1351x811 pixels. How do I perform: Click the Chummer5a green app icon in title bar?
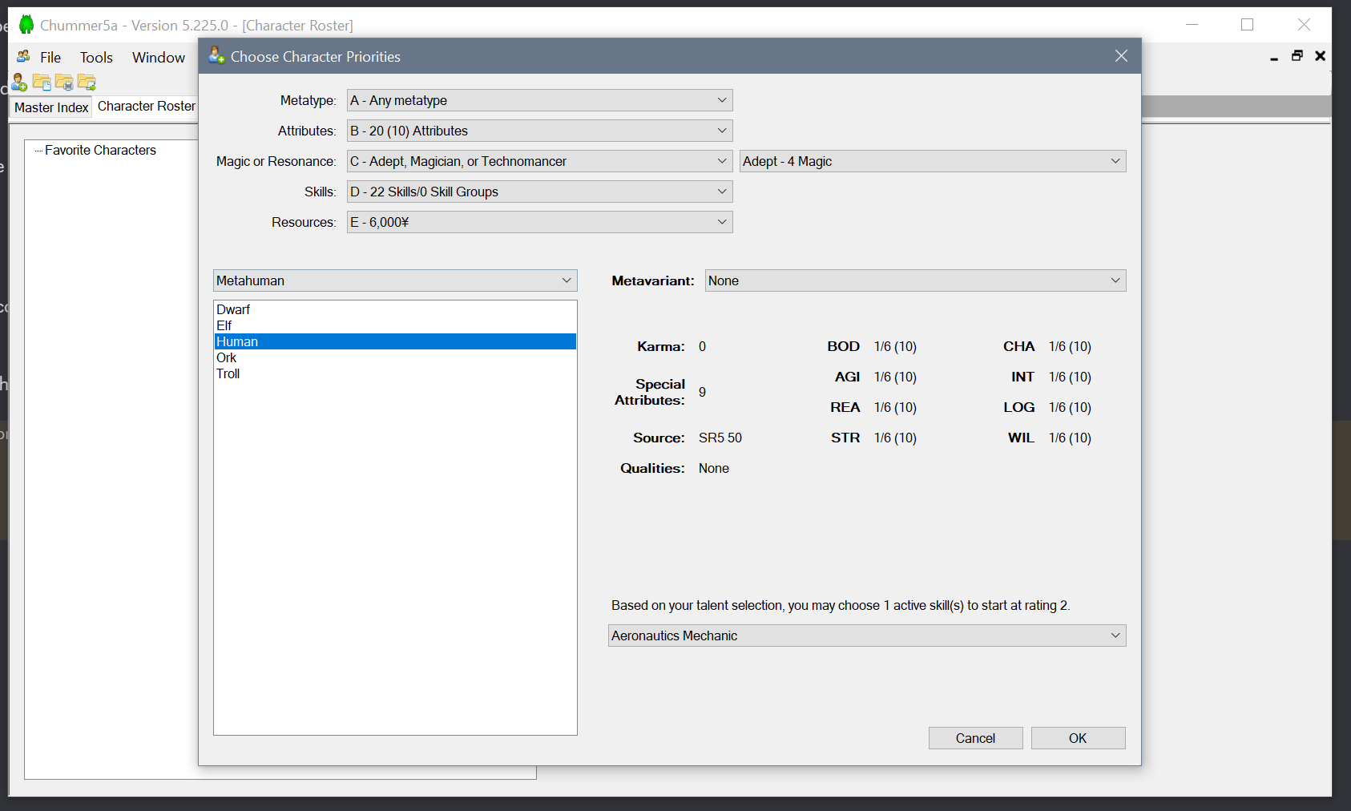point(26,25)
